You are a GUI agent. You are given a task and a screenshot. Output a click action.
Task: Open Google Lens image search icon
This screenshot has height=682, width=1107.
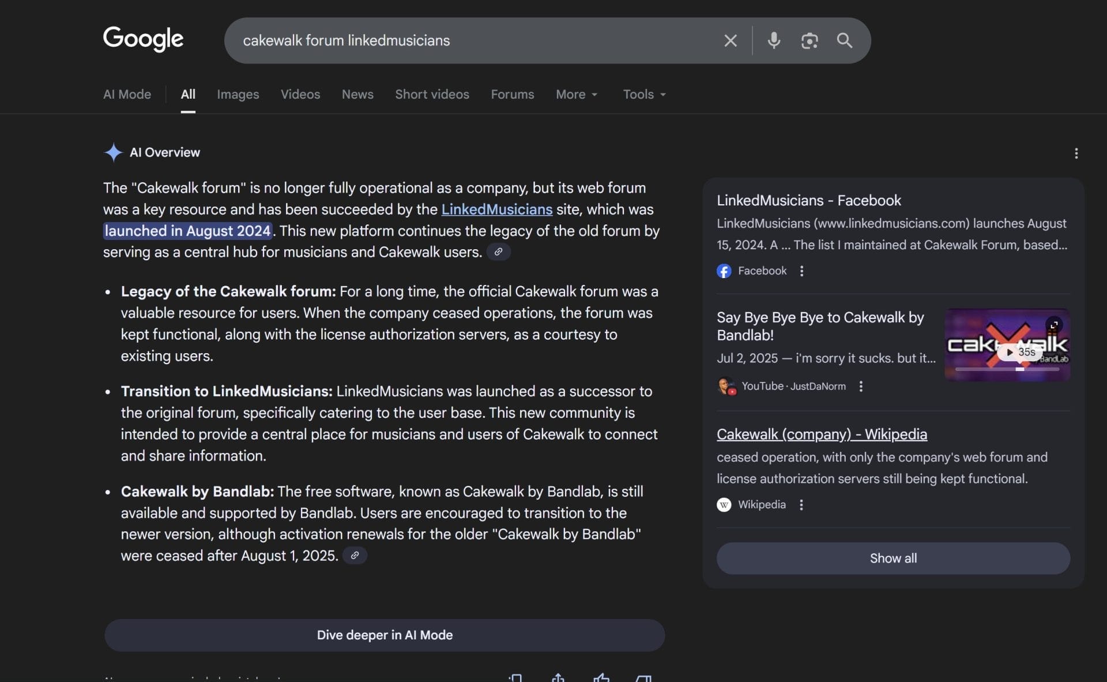(809, 40)
